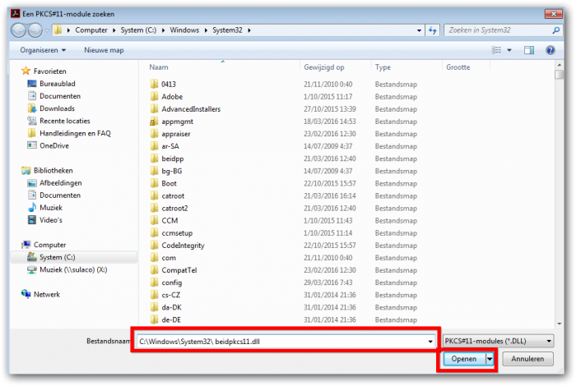
Task: Select the beidpp folder icon
Action: click(x=155, y=159)
